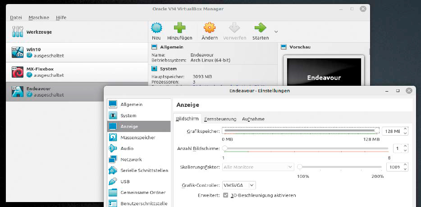Open Netzwerk settings category icon
This screenshot has width=421, height=207.
pos(113,159)
